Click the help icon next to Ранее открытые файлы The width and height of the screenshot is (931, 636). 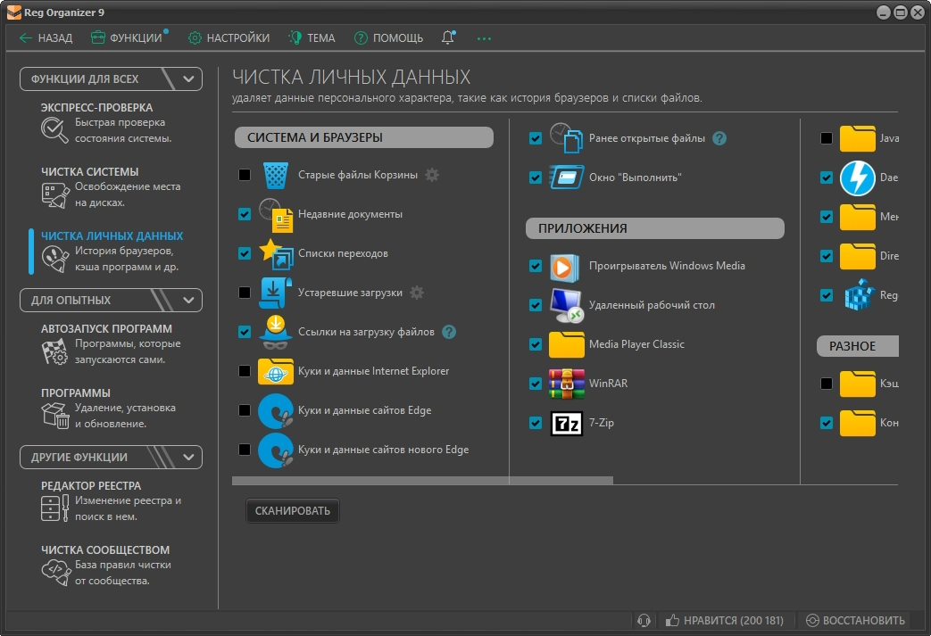pyautogui.click(x=719, y=138)
